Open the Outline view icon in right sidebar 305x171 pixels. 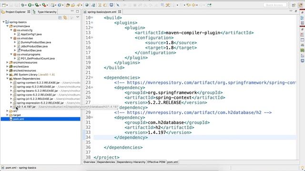click(302, 18)
